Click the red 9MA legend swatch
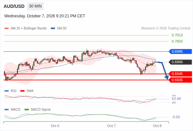193x131 pixels. coord(22,91)
